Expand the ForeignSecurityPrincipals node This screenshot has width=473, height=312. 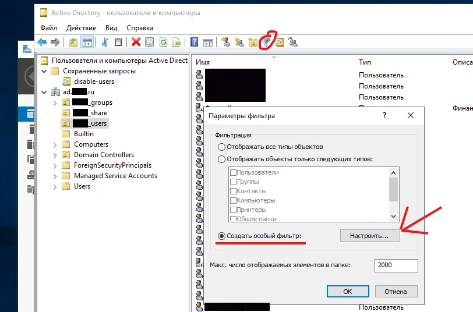pos(55,166)
